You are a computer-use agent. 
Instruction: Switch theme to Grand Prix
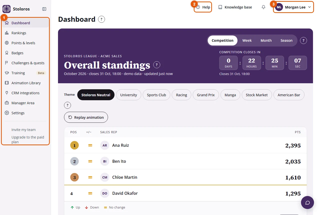[206, 95]
